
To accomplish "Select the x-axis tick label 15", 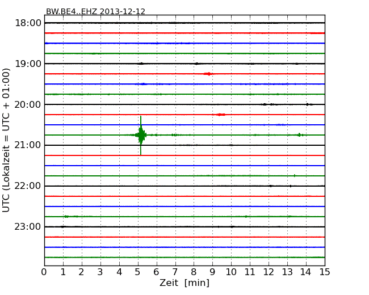I will click(324, 272).
